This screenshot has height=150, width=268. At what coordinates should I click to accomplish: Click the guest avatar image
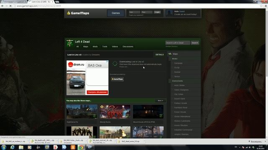pyautogui.click(x=169, y=13)
